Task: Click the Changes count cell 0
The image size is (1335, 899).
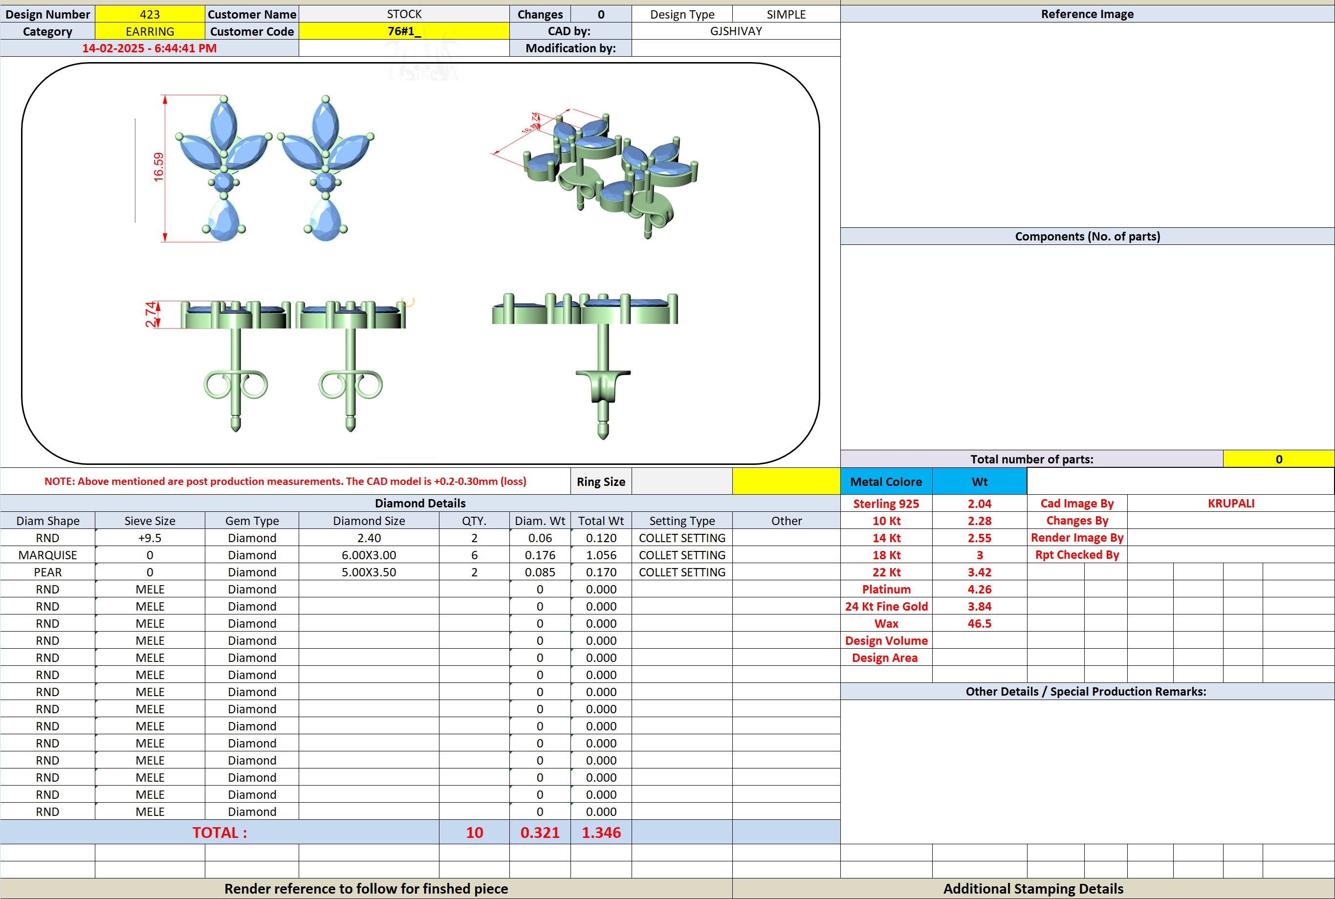Action: 601,14
